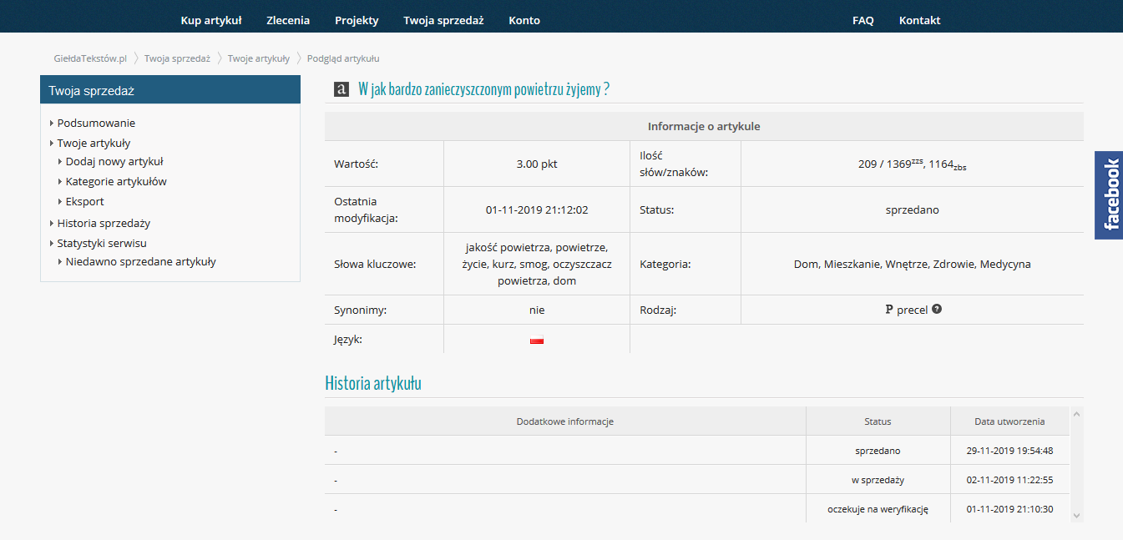Click the Polish flag language icon

(537, 339)
